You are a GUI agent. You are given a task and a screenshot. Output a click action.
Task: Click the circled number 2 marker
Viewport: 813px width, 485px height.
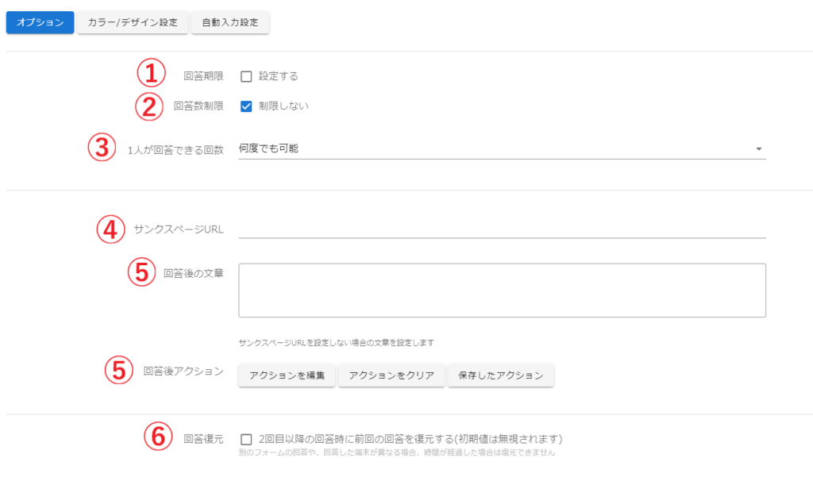(x=149, y=106)
